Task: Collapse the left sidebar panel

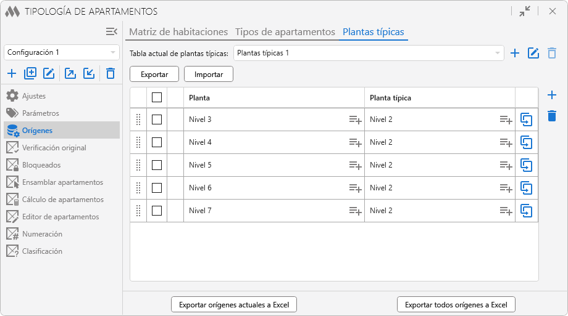Action: [111, 31]
